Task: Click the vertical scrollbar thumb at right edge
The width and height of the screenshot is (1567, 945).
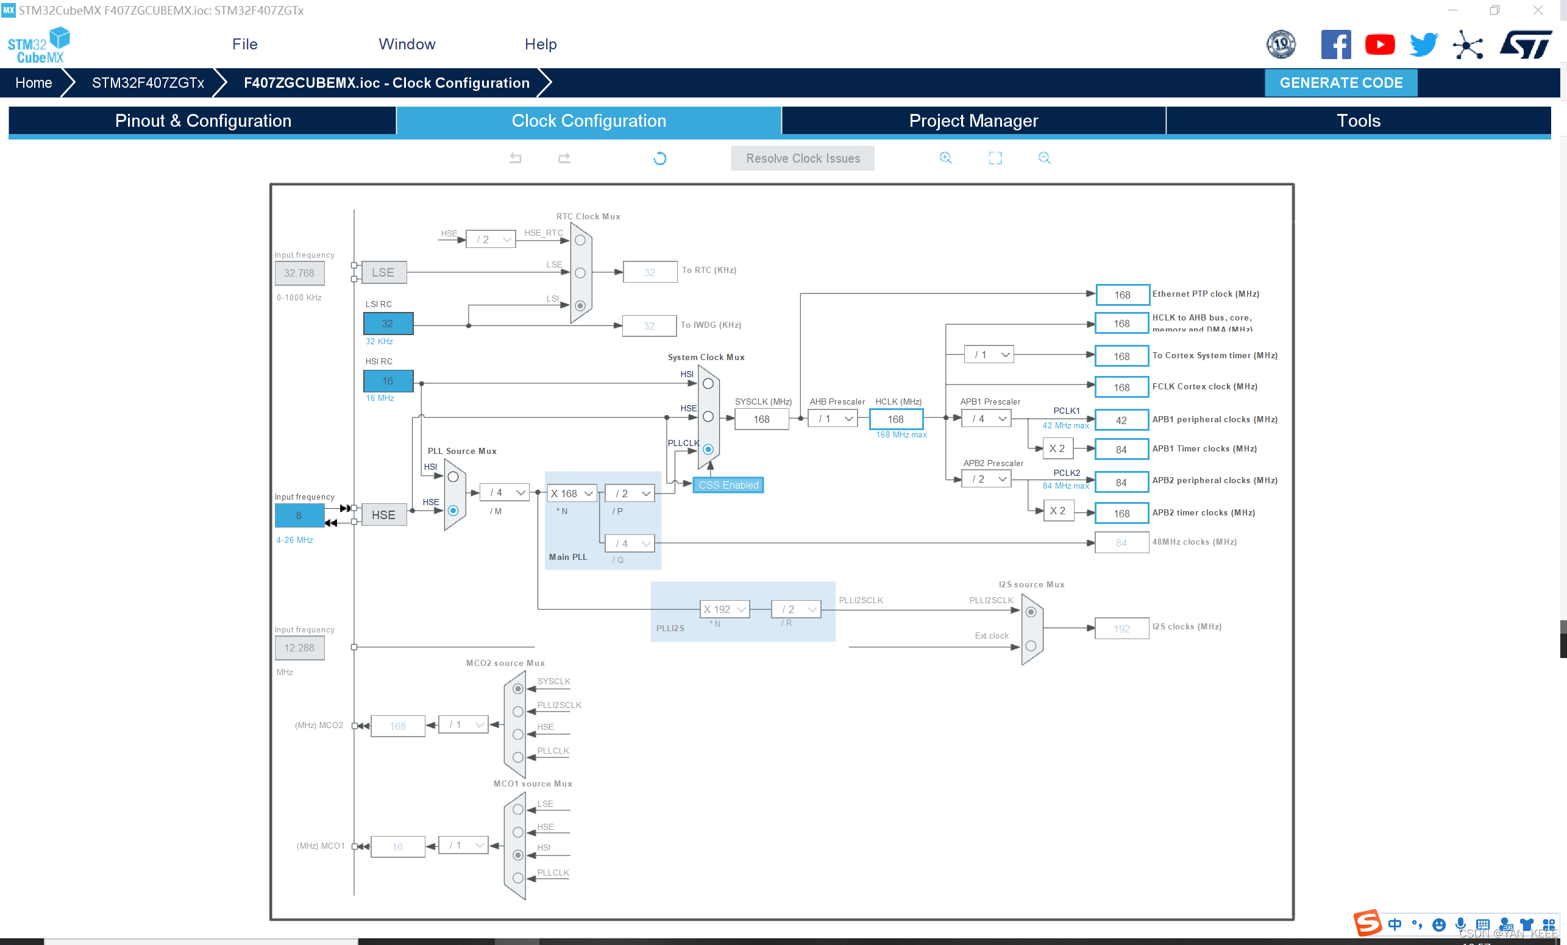Action: tap(1563, 639)
